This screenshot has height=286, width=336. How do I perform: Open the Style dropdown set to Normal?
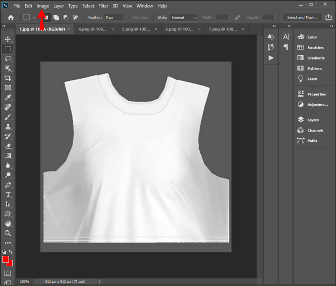click(184, 18)
